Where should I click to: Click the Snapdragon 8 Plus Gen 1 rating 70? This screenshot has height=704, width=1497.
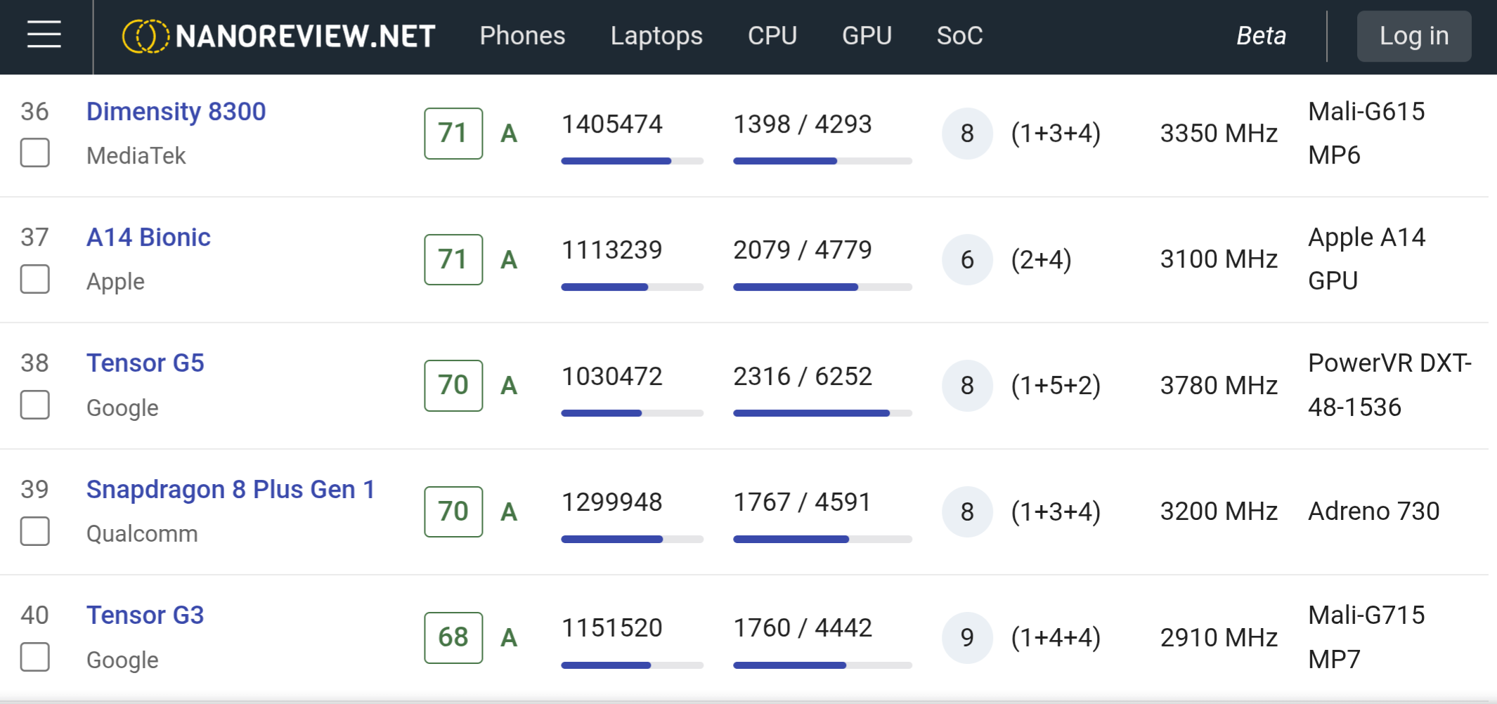453,511
